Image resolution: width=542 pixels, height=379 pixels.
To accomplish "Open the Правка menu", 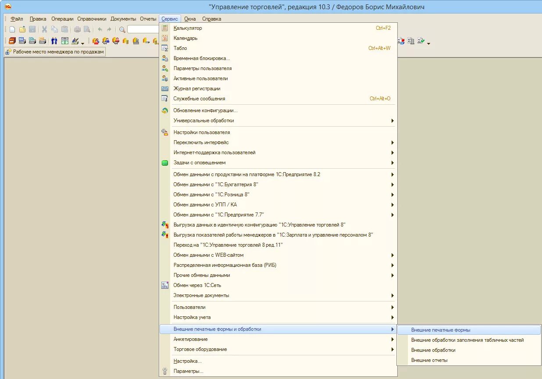I will pyautogui.click(x=38, y=19).
